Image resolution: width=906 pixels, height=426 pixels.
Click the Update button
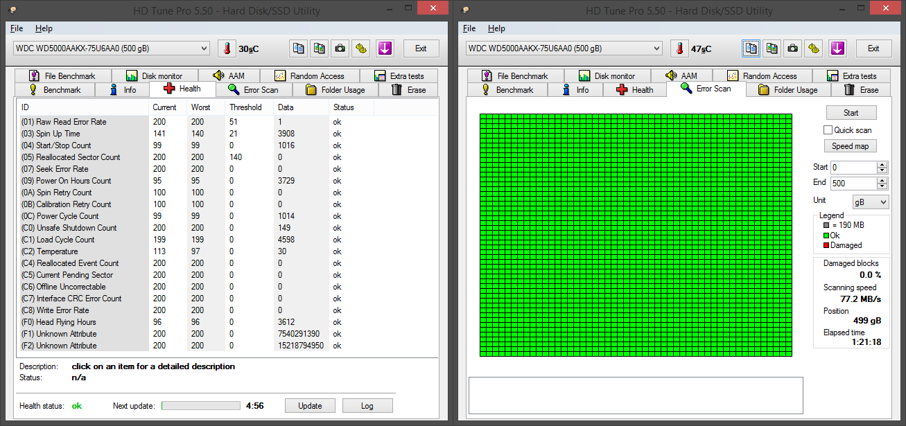pyautogui.click(x=310, y=406)
